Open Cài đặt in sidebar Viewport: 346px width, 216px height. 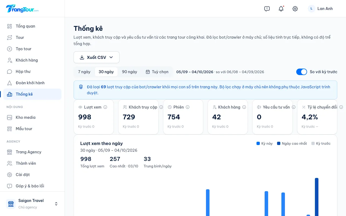point(32,175)
